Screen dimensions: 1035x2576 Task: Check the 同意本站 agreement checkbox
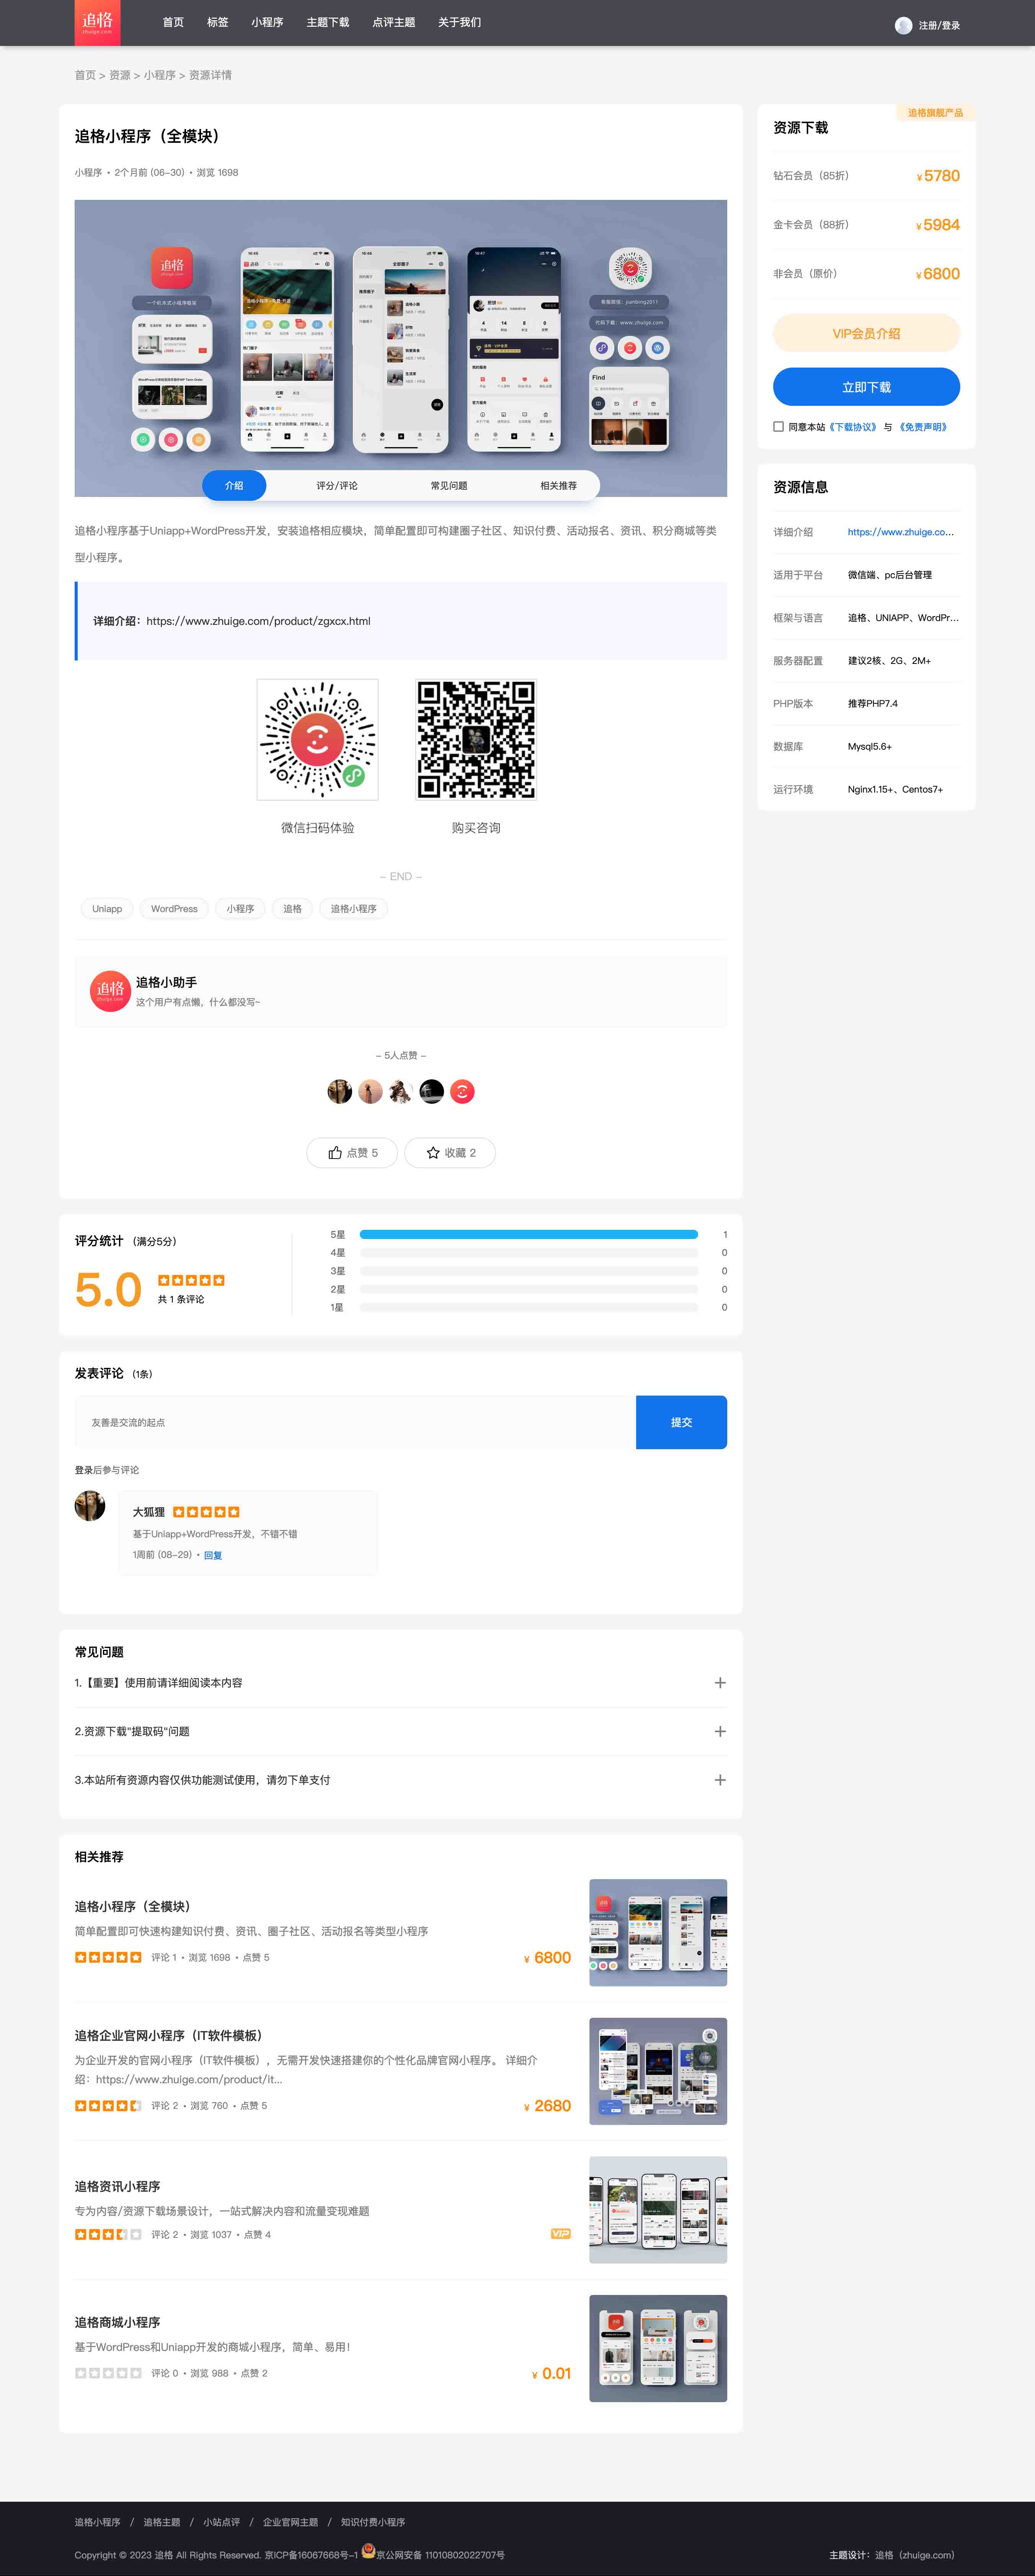pos(778,427)
